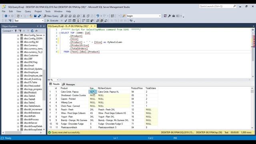The width and height of the screenshot is (256, 144).
Task: Click the query editor vertical scrollbar
Action: [253, 54]
